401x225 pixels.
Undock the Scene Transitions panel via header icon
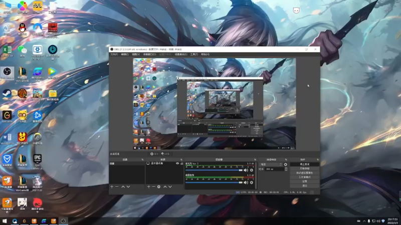point(286,159)
